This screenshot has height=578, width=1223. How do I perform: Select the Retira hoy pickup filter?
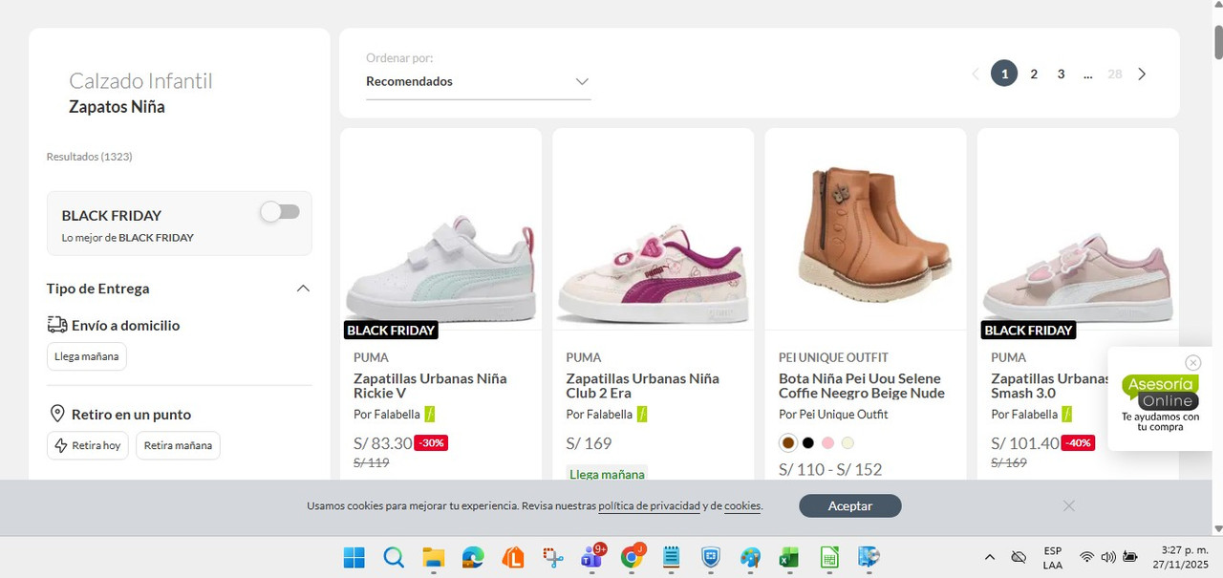(88, 445)
